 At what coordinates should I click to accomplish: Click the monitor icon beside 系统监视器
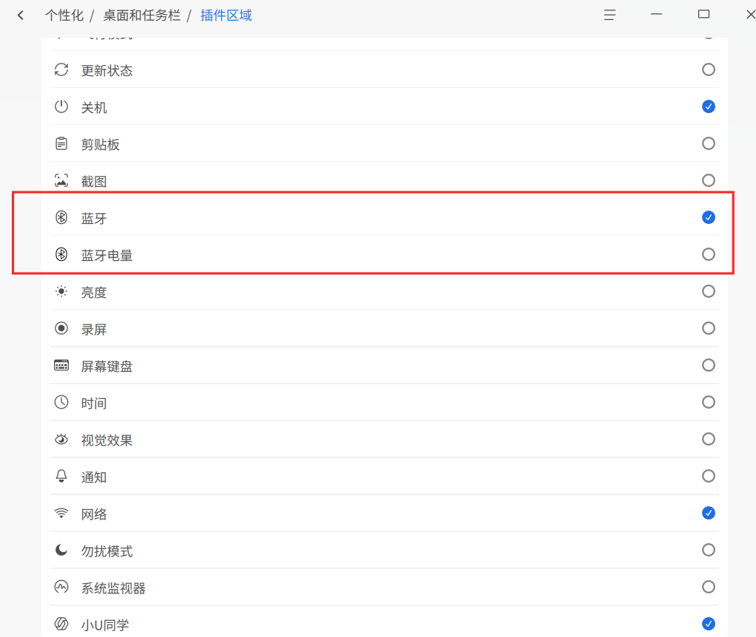click(61, 587)
